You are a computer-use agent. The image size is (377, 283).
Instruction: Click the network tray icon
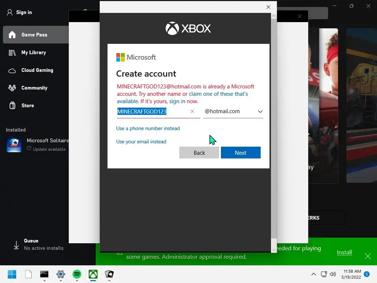(x=324, y=274)
